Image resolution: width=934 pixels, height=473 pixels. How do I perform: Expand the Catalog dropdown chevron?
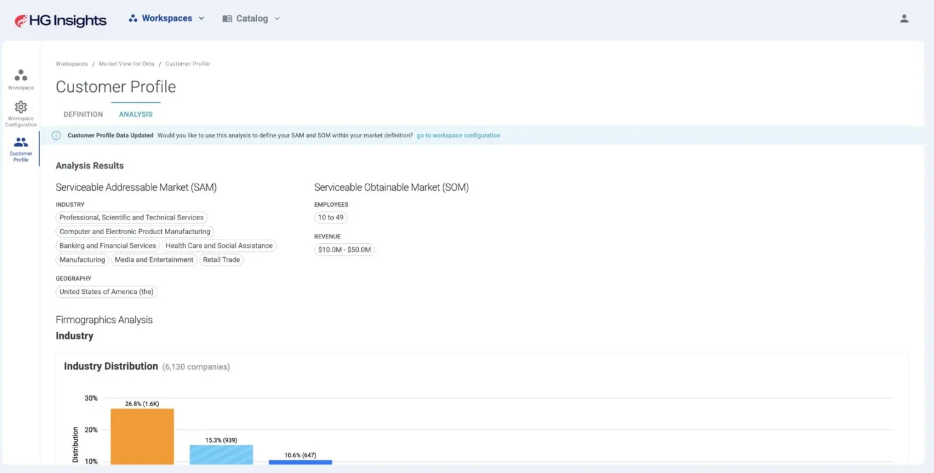click(277, 19)
